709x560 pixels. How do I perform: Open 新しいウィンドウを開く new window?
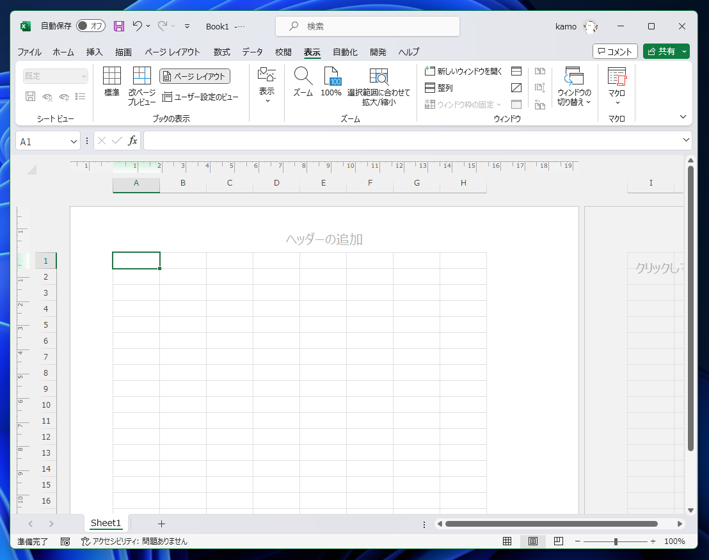430,71
